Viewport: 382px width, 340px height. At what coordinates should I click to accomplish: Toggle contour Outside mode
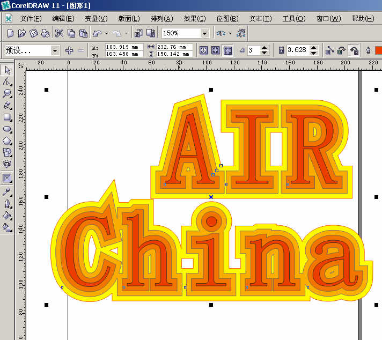(x=227, y=50)
